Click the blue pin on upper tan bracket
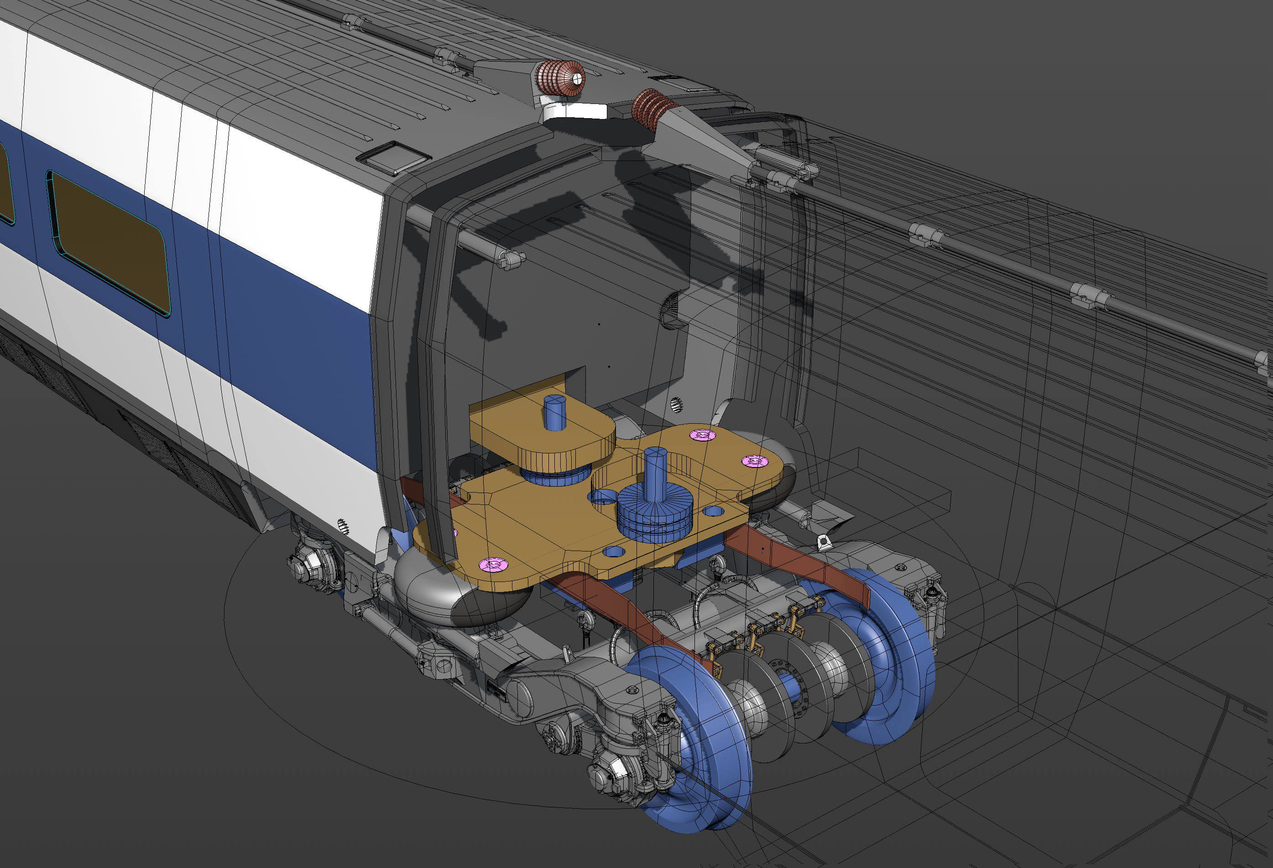 click(554, 412)
